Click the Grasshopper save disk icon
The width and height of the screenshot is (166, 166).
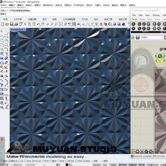click(138, 38)
